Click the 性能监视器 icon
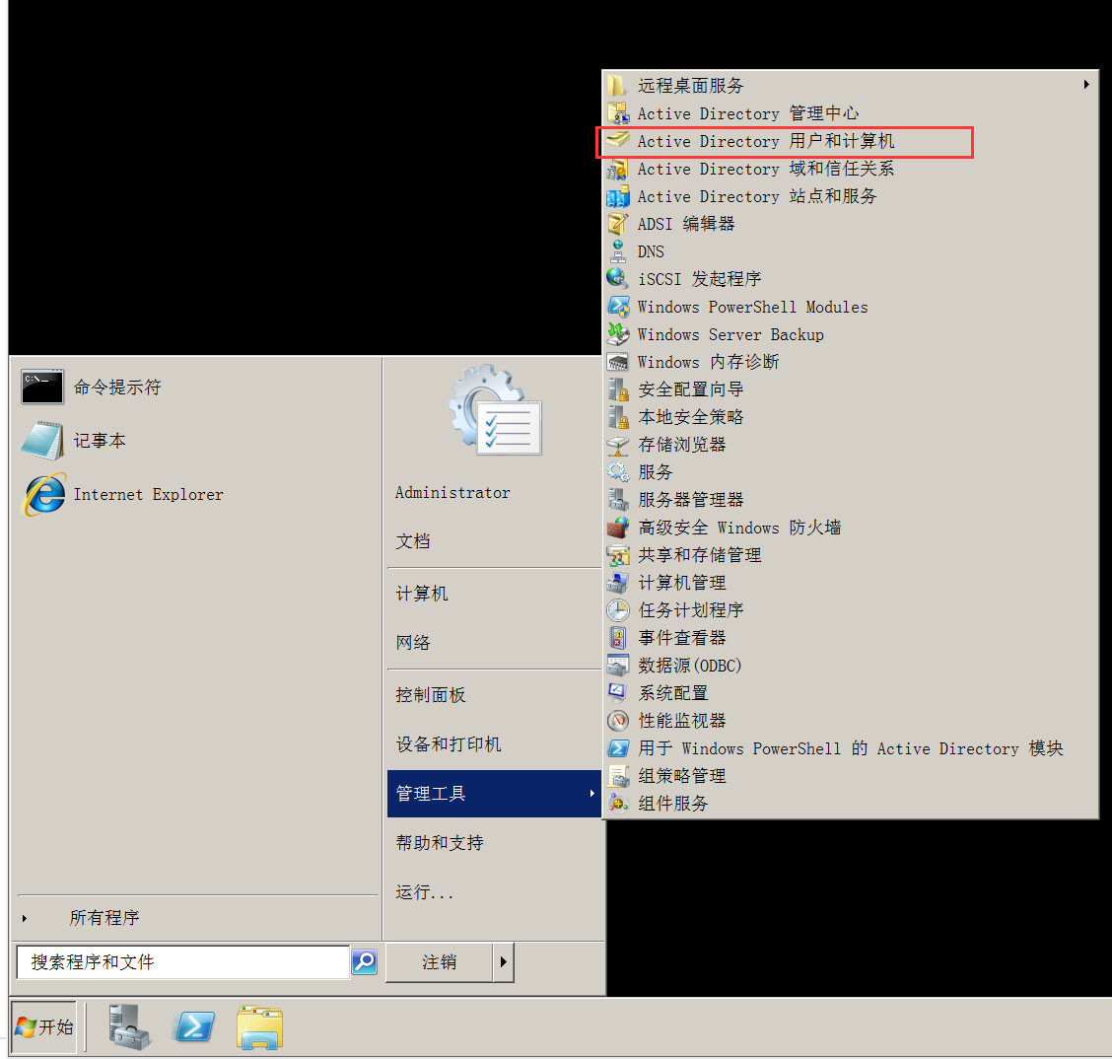The height and width of the screenshot is (1059, 1112). click(x=618, y=721)
